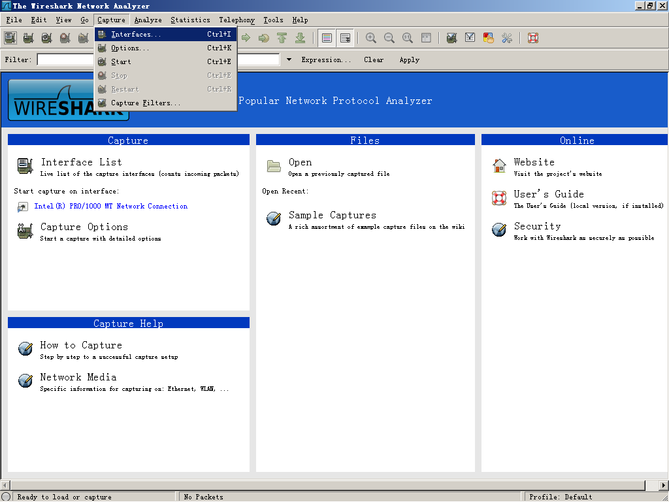Visit the project Website link
Viewport: 669px width, 502px height.
534,162
